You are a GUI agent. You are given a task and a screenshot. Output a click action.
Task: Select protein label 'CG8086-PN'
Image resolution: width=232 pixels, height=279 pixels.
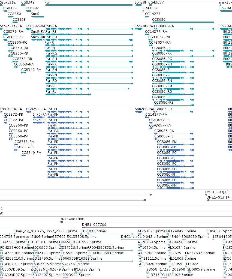click(x=167, y=185)
